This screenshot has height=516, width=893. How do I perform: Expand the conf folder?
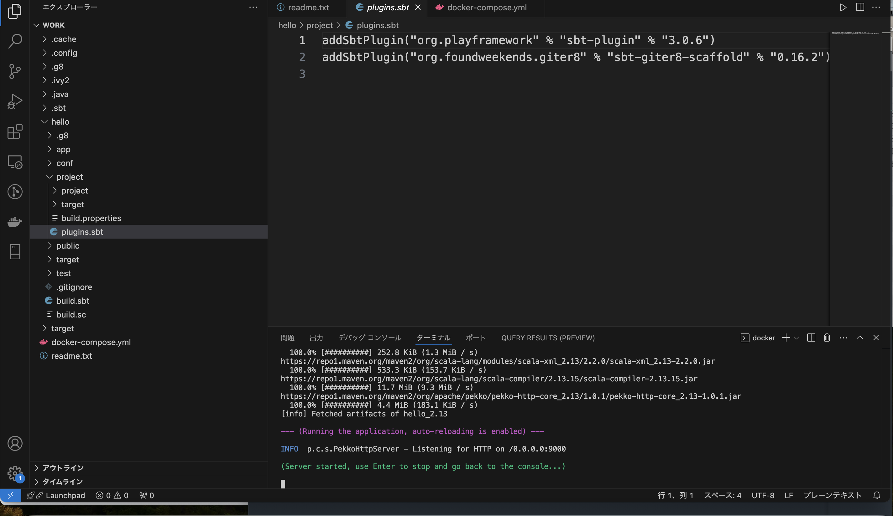(x=149, y=163)
